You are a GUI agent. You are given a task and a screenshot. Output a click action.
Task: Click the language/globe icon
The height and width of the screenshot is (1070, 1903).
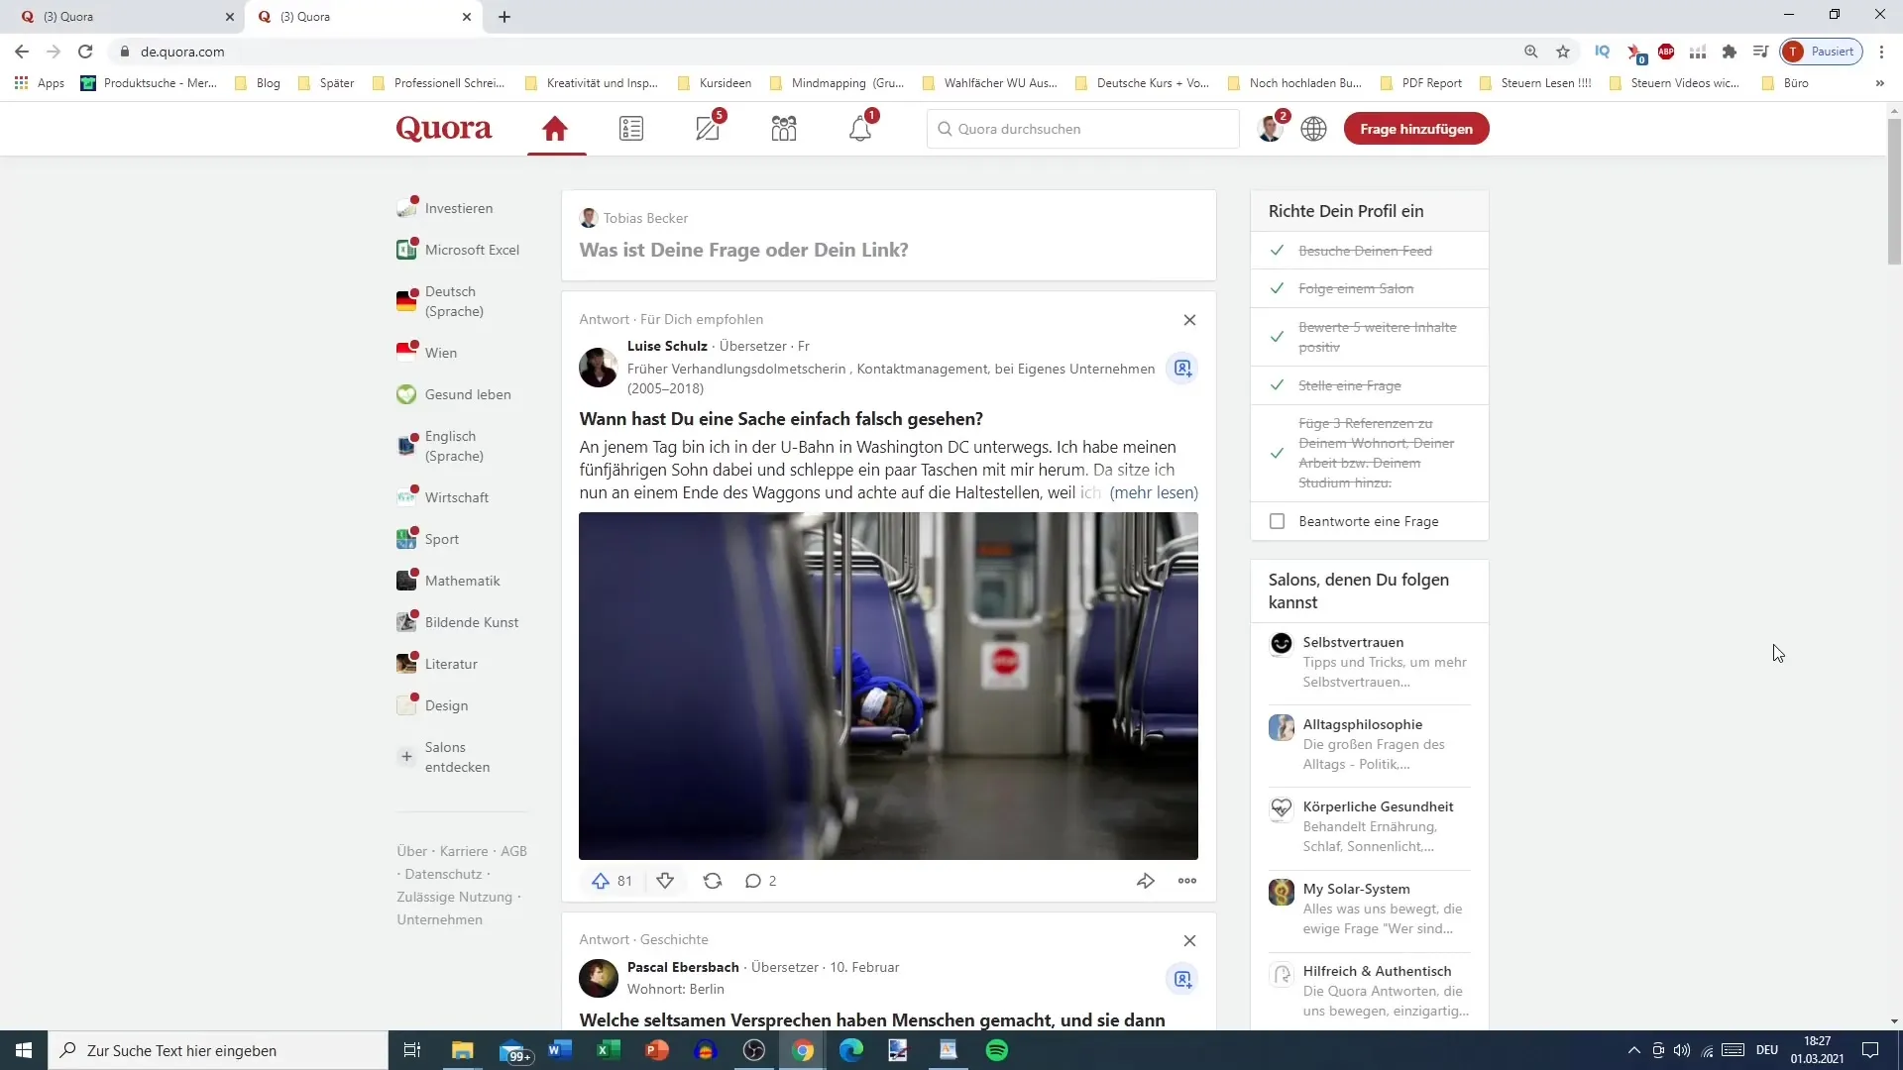click(1313, 128)
